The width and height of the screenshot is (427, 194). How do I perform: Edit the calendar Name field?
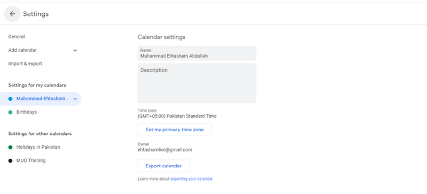click(196, 53)
